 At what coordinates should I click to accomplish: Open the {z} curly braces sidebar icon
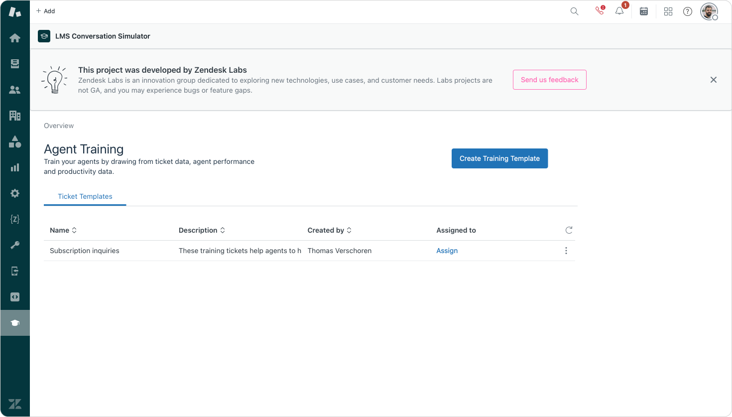[15, 219]
